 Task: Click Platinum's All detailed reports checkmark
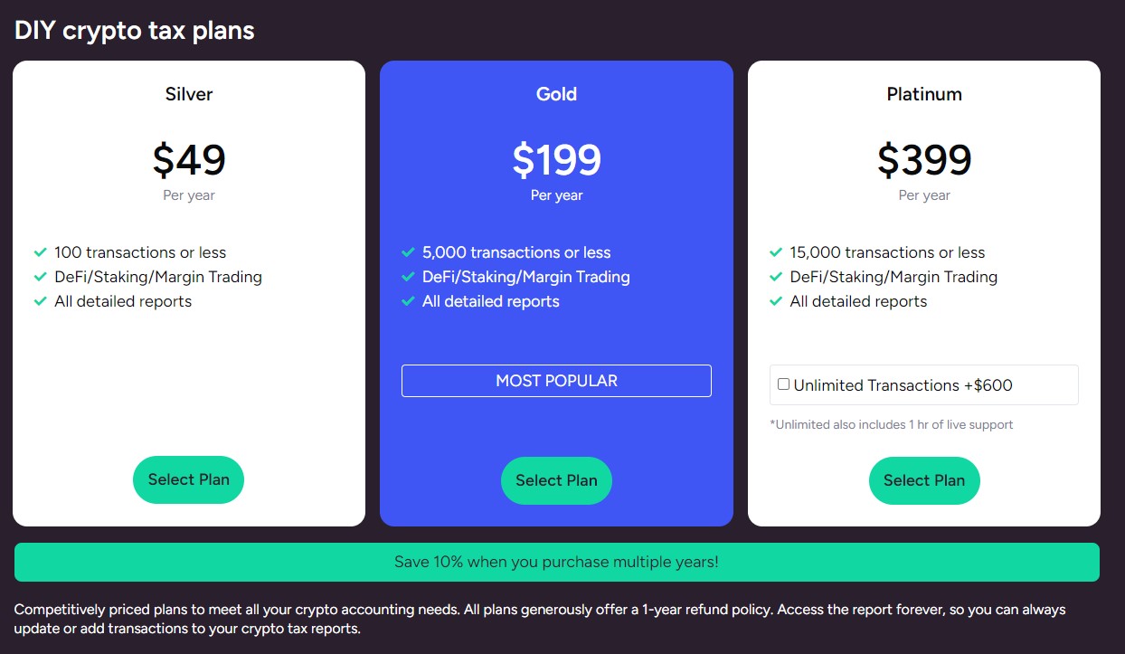776,301
